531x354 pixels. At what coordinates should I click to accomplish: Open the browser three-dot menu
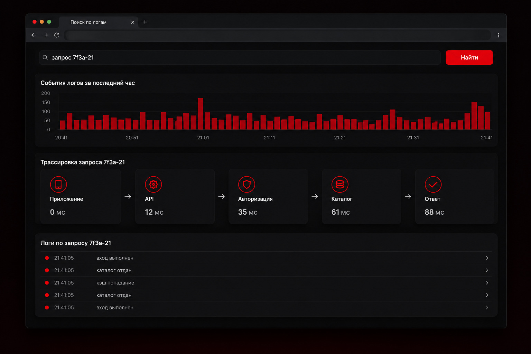tap(499, 35)
